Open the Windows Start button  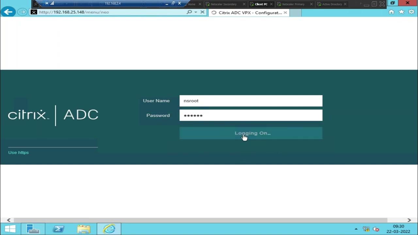10,229
